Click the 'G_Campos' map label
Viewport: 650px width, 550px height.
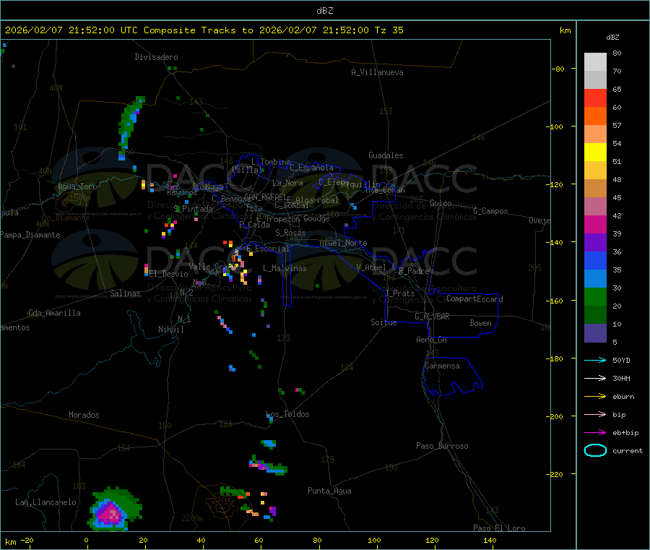click(x=491, y=211)
